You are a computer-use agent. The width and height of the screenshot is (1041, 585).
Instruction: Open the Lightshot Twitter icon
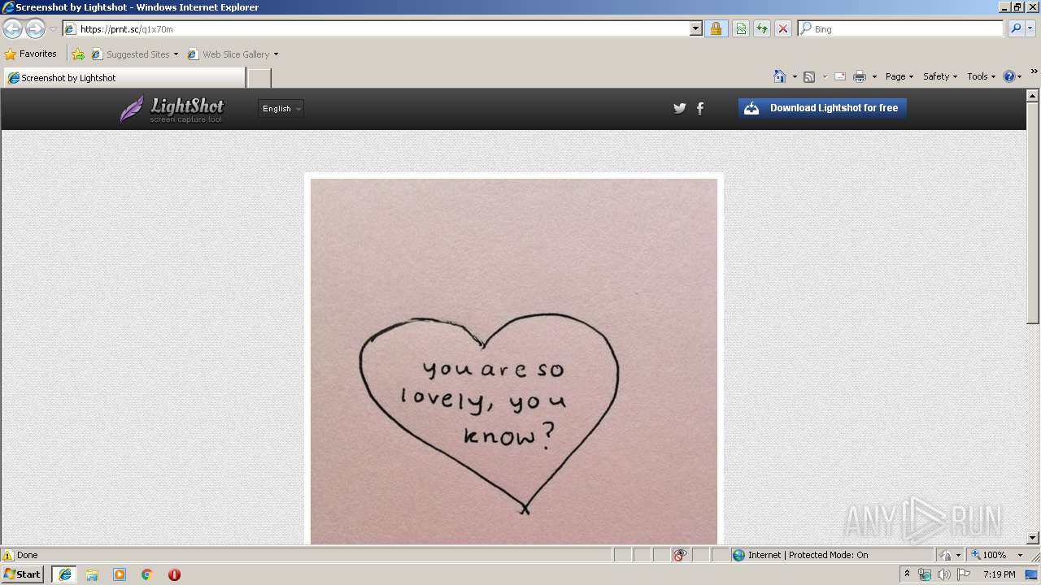(x=680, y=109)
